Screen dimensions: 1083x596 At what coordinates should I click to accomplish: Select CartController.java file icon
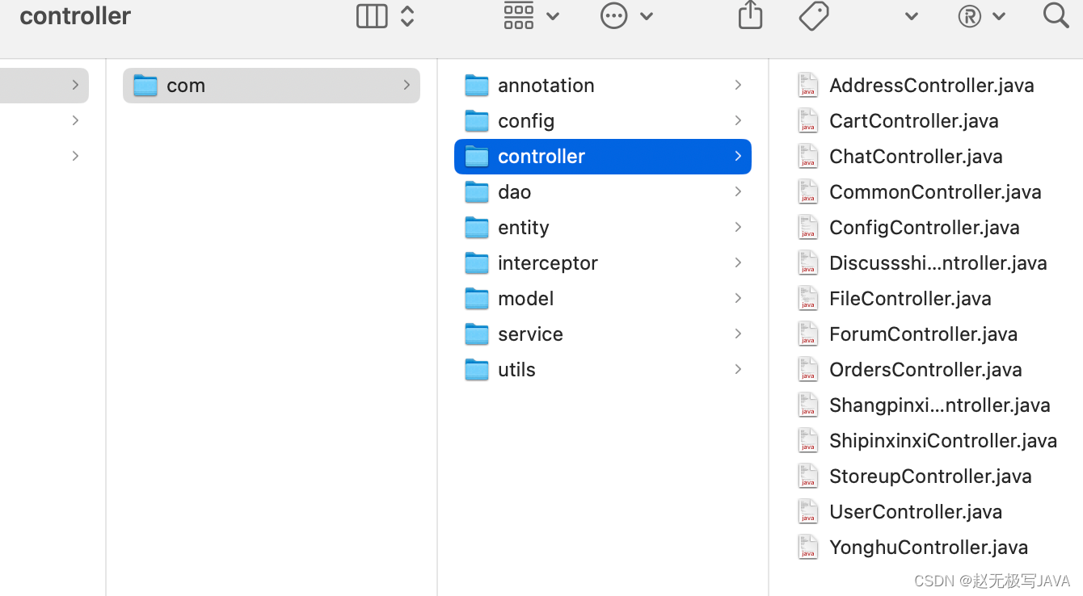808,120
